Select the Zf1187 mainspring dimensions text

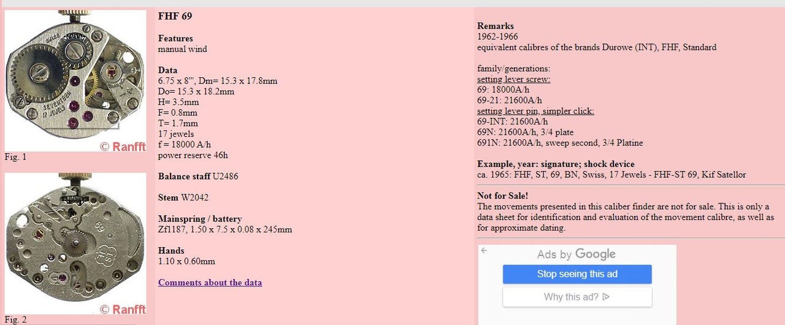click(x=225, y=229)
